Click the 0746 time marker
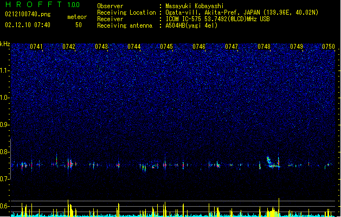Viewport: 341px width, 217px height. click(199, 47)
